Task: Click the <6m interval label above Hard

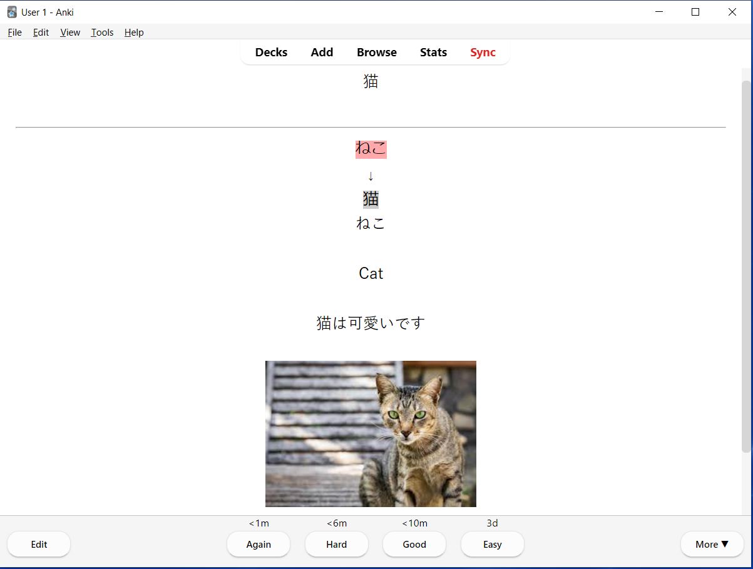Action: pyautogui.click(x=337, y=523)
